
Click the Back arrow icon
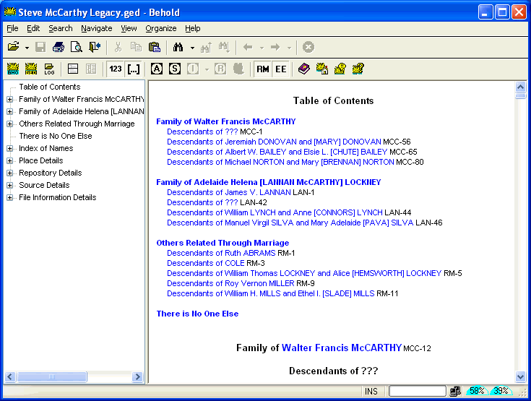248,47
